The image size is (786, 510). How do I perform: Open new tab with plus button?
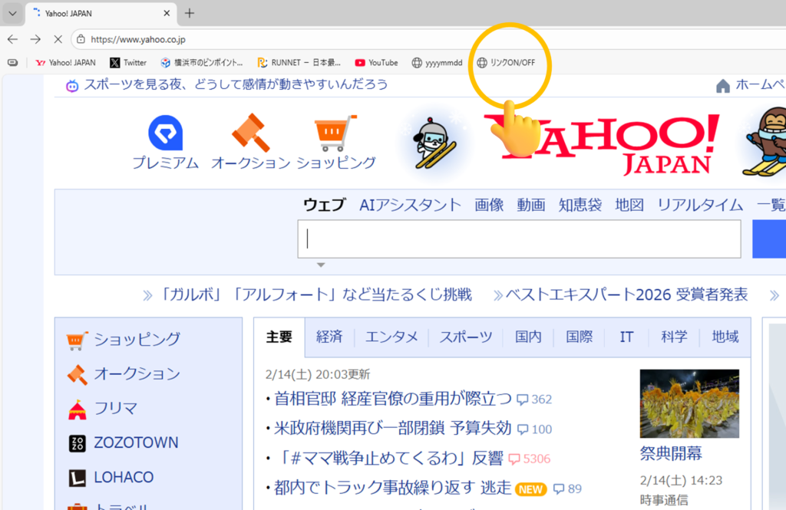click(x=190, y=13)
